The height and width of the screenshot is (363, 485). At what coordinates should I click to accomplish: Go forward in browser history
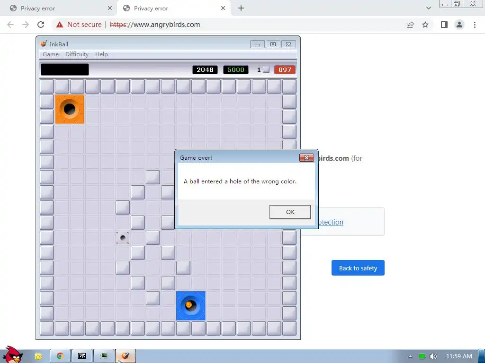tap(26, 25)
